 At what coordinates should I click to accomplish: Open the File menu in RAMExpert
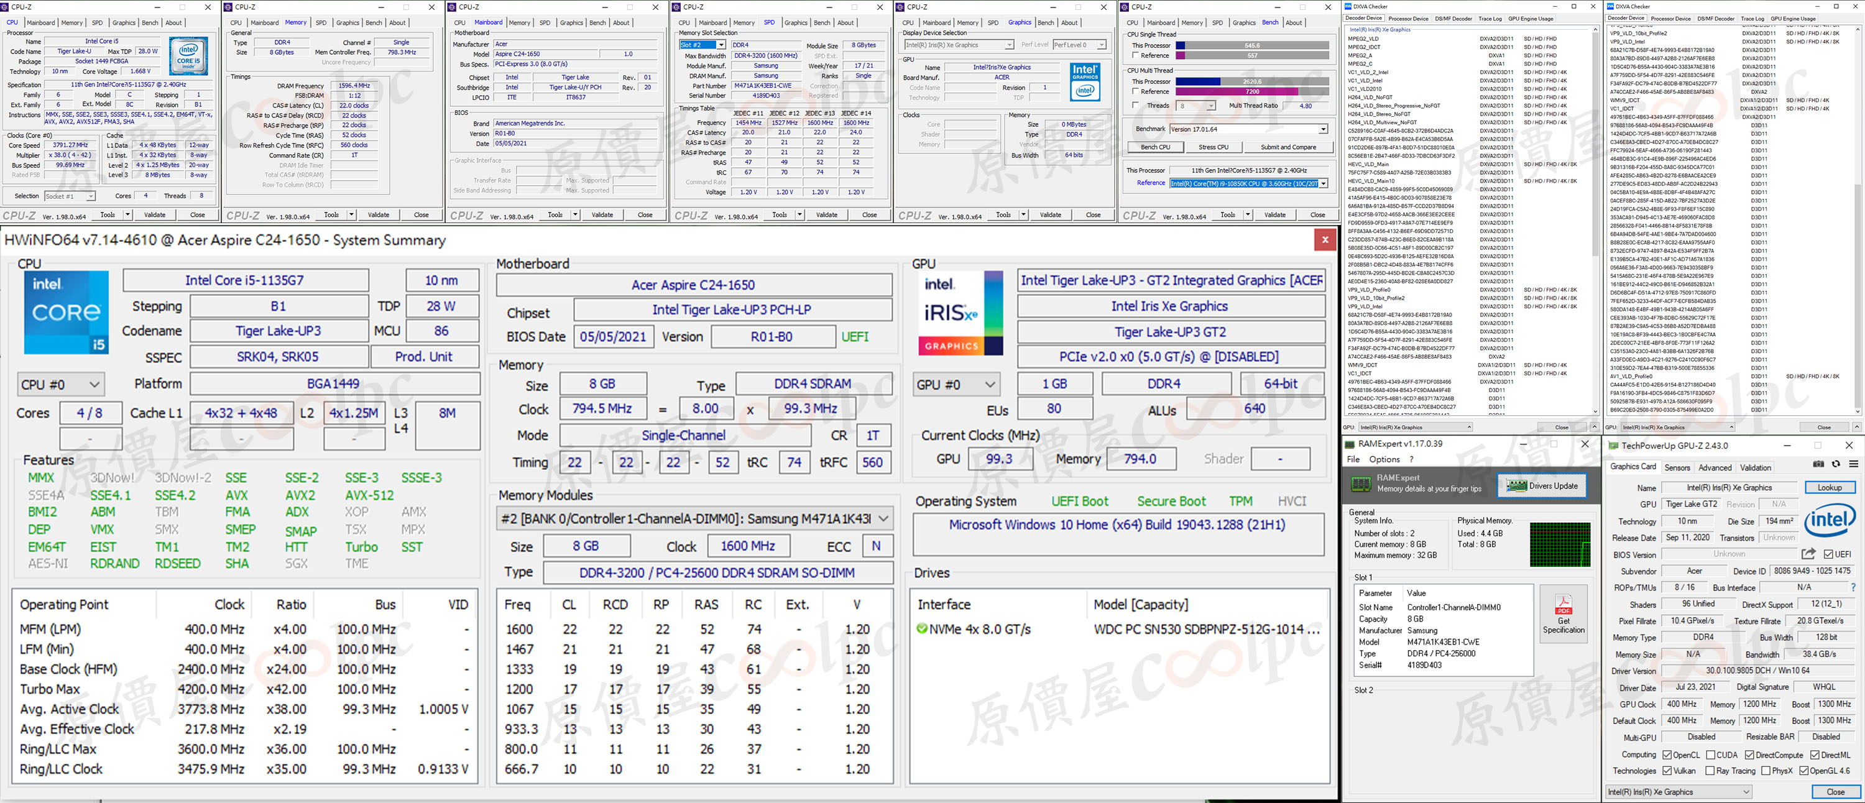pos(1352,459)
